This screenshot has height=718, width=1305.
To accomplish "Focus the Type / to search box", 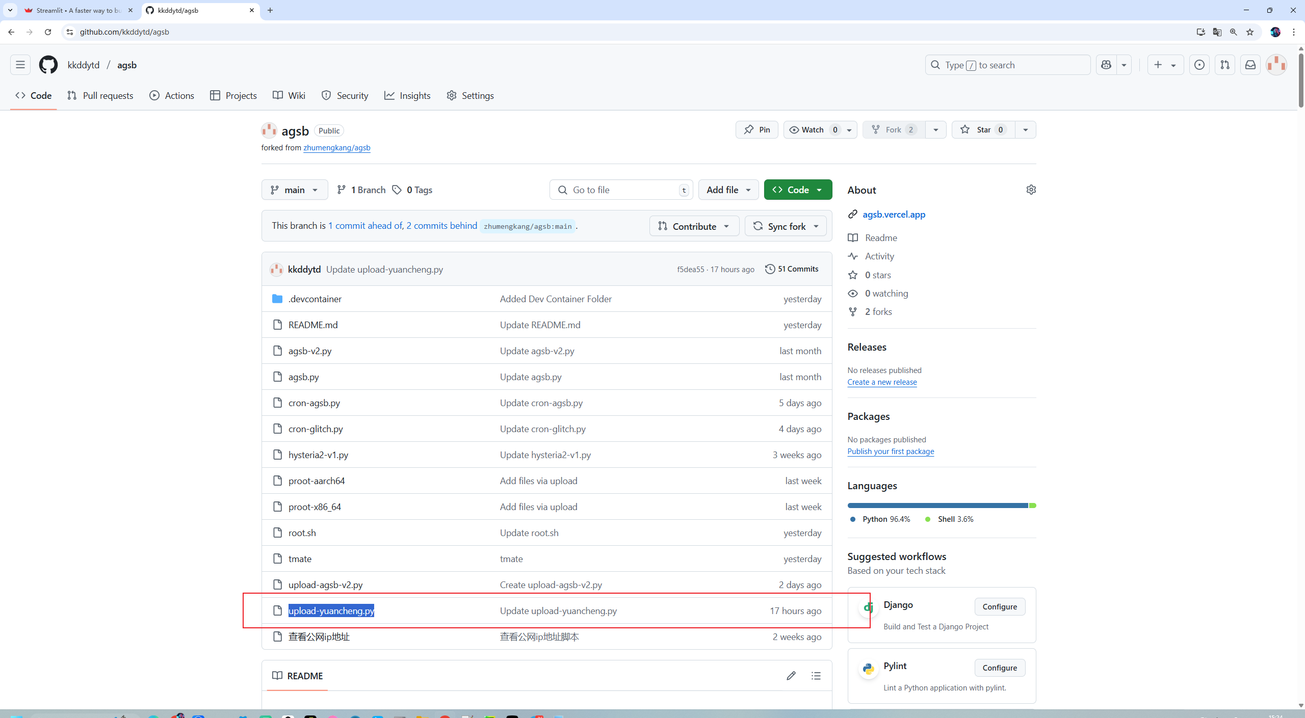I will [x=1008, y=65].
